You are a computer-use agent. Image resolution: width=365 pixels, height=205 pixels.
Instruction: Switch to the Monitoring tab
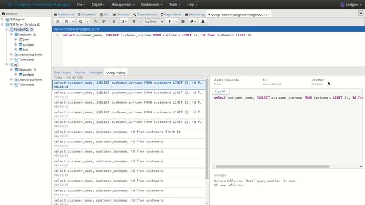point(195,14)
